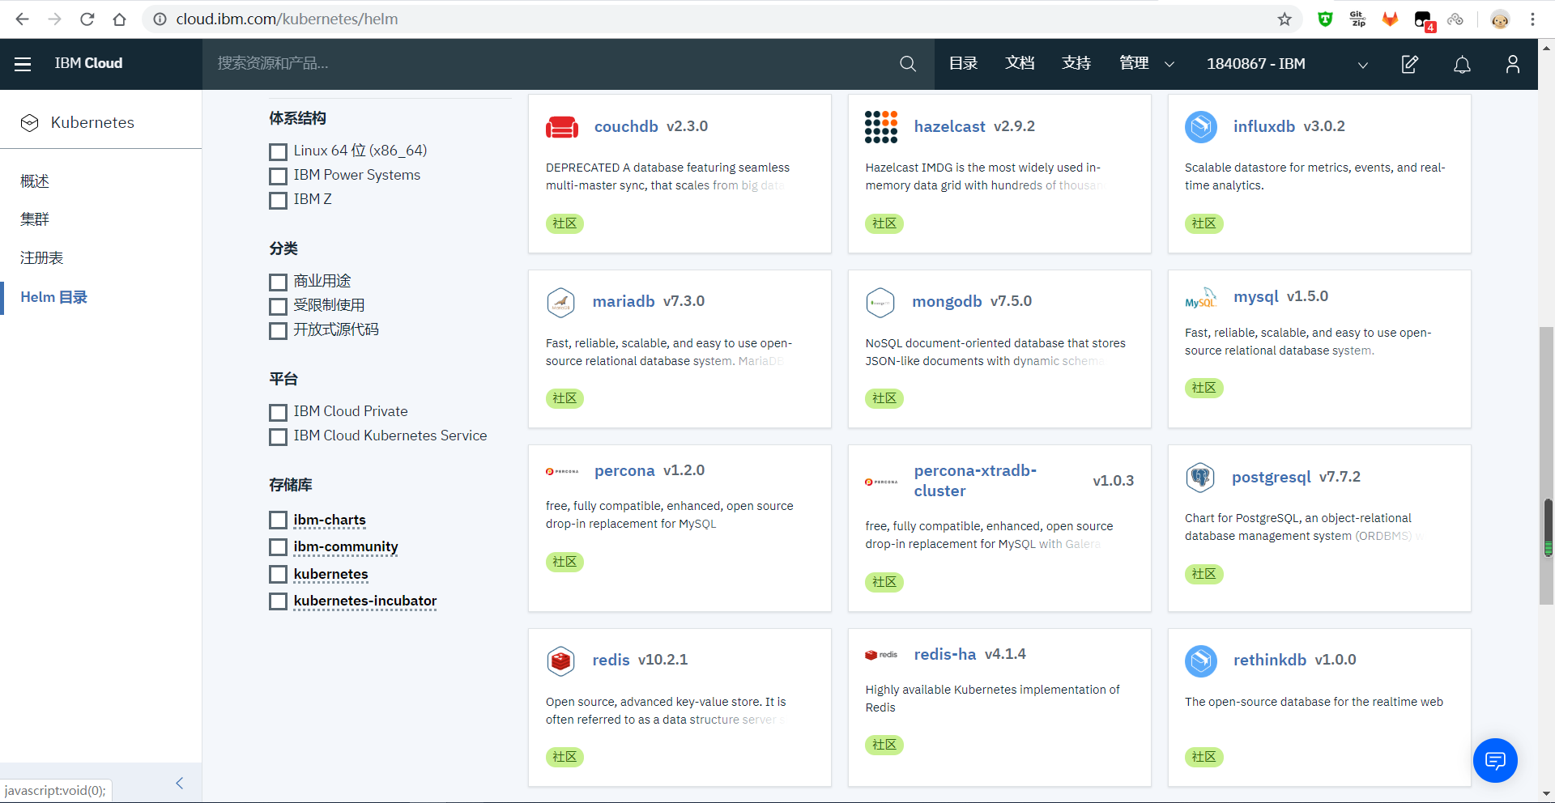Open the hazelcast chart link
1555x803 pixels.
click(950, 127)
